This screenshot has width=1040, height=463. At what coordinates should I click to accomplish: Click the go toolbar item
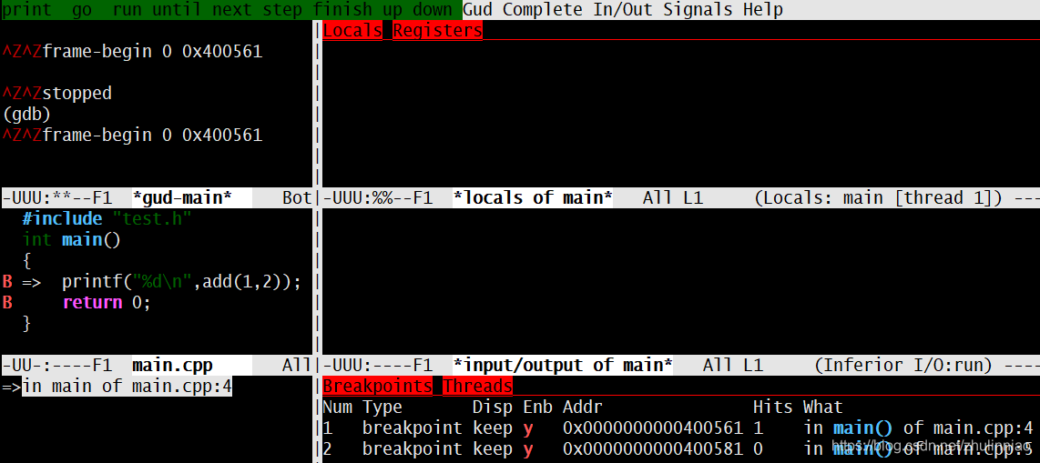coord(82,10)
